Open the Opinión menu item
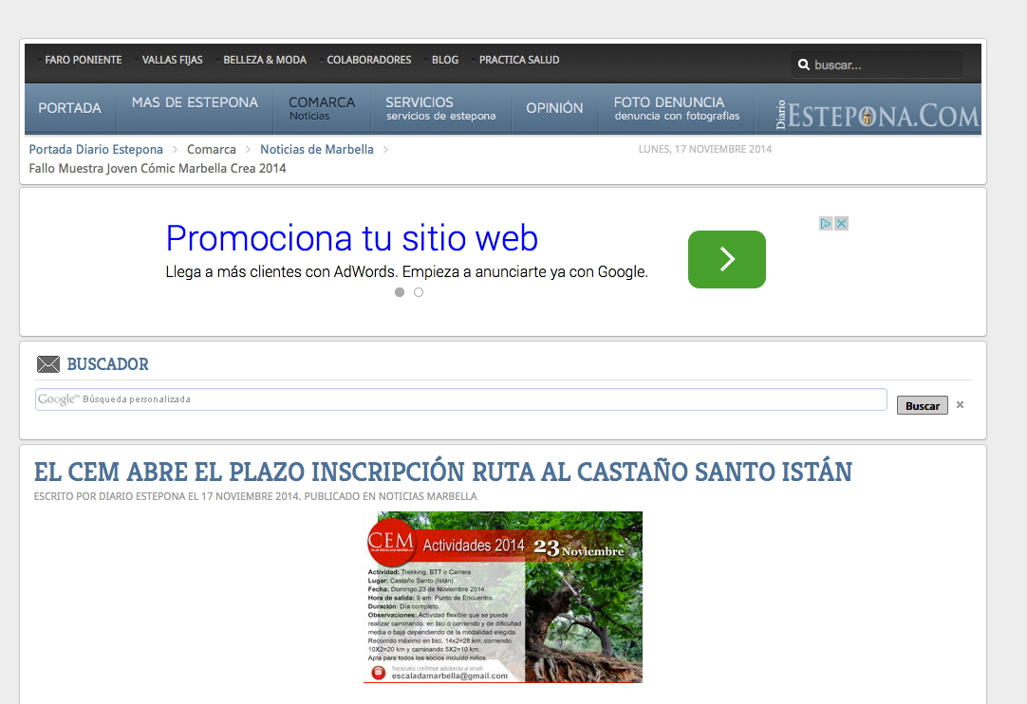Screen dimensions: 1027x704 pyautogui.click(x=554, y=108)
